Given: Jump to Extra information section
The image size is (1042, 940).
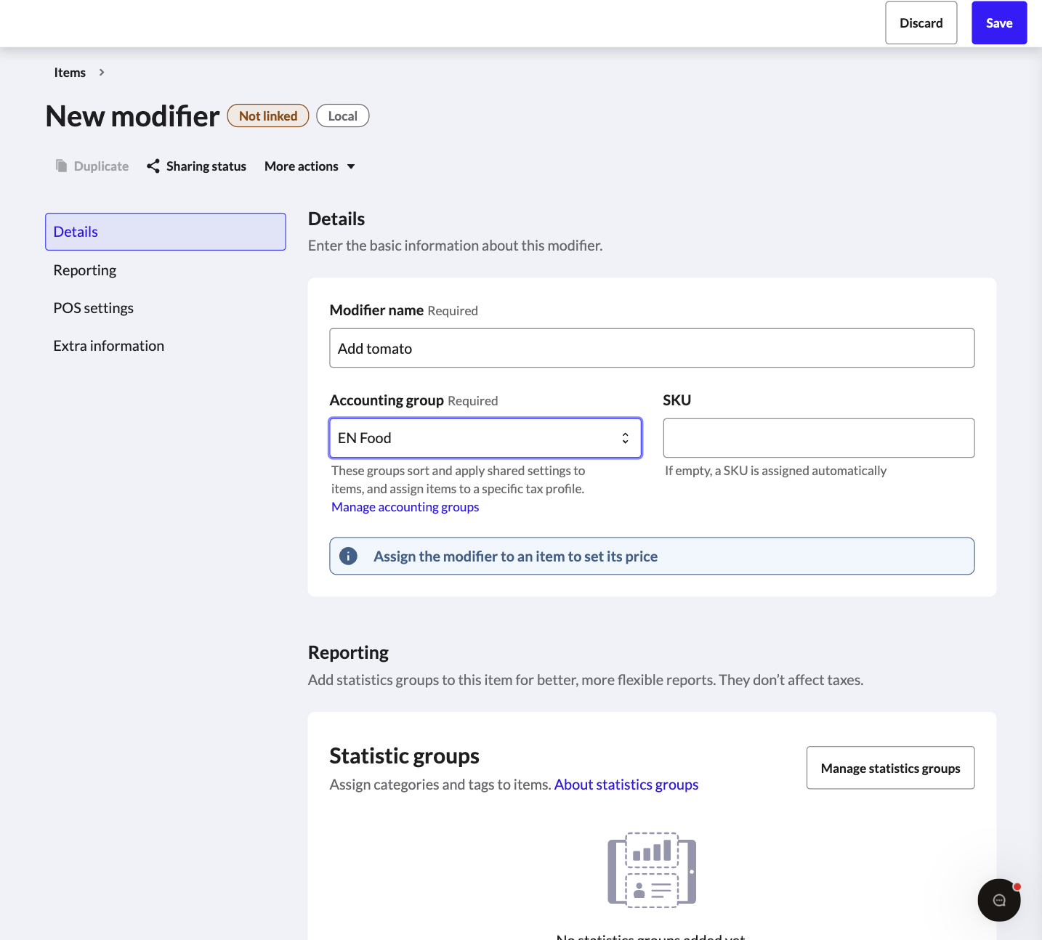Looking at the screenshot, I should (x=109, y=346).
